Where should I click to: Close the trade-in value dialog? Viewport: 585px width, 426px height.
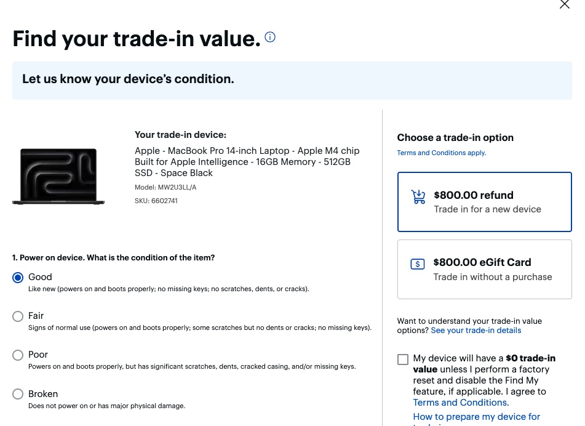565,4
